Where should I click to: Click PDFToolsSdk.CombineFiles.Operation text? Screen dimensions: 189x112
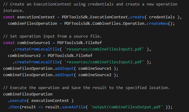[x=104, y=24]
